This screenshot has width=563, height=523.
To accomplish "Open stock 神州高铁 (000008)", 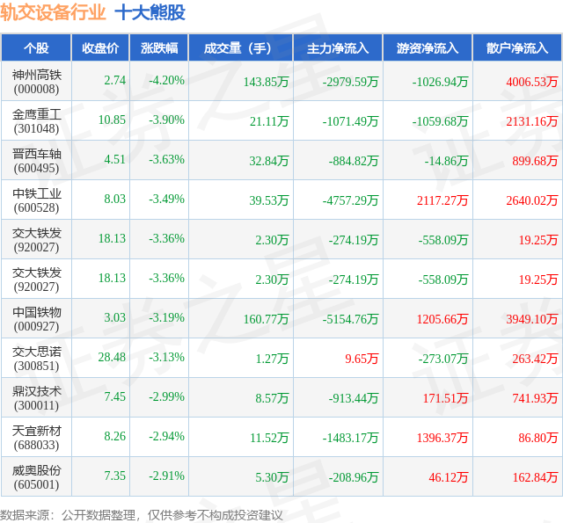I will pos(37,82).
